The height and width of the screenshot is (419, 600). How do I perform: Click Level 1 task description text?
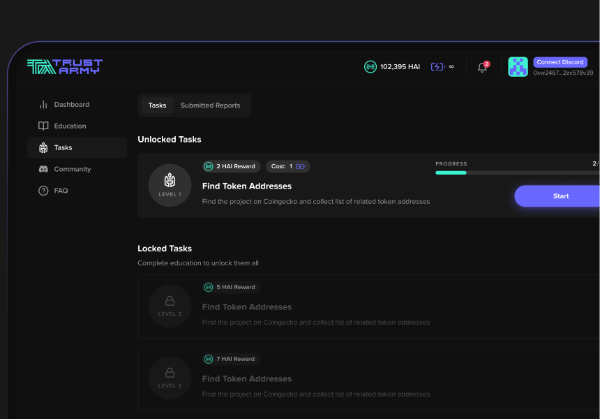(x=316, y=201)
